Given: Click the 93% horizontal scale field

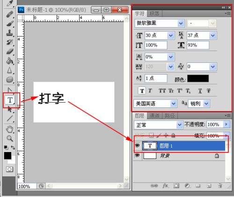Looking at the screenshot, I should [198, 45].
